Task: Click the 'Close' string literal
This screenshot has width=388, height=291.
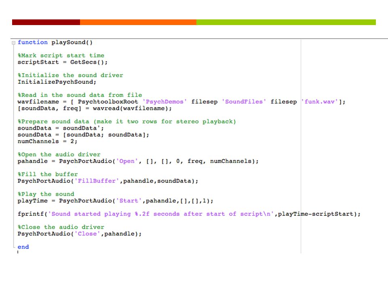Action: tap(87, 234)
